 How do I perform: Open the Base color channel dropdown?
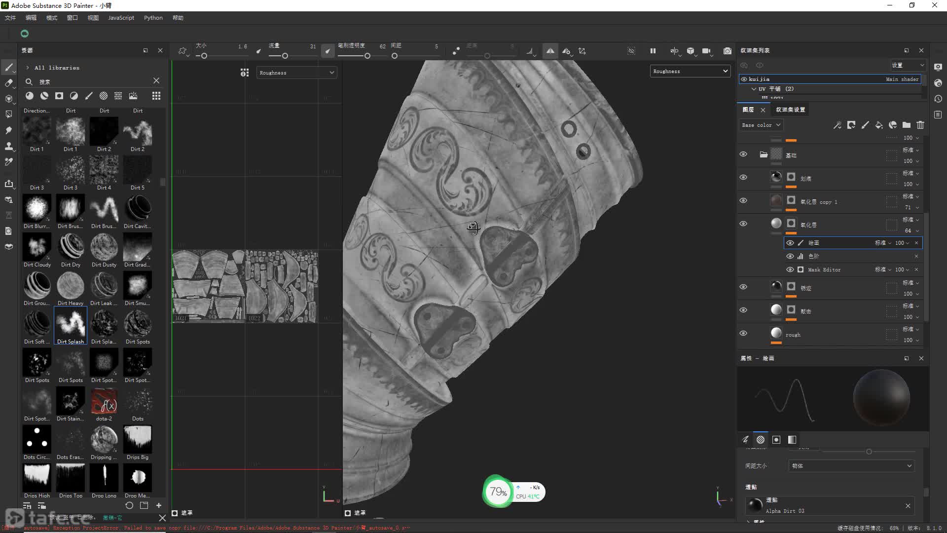pyautogui.click(x=761, y=125)
